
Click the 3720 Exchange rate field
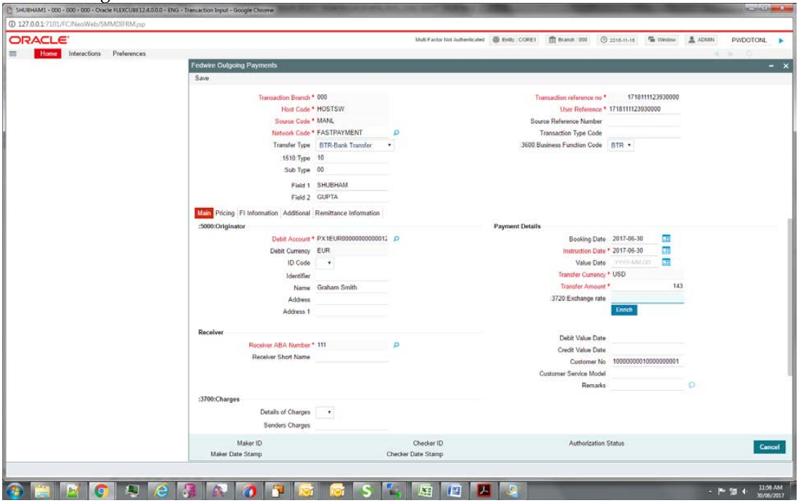coord(647,298)
